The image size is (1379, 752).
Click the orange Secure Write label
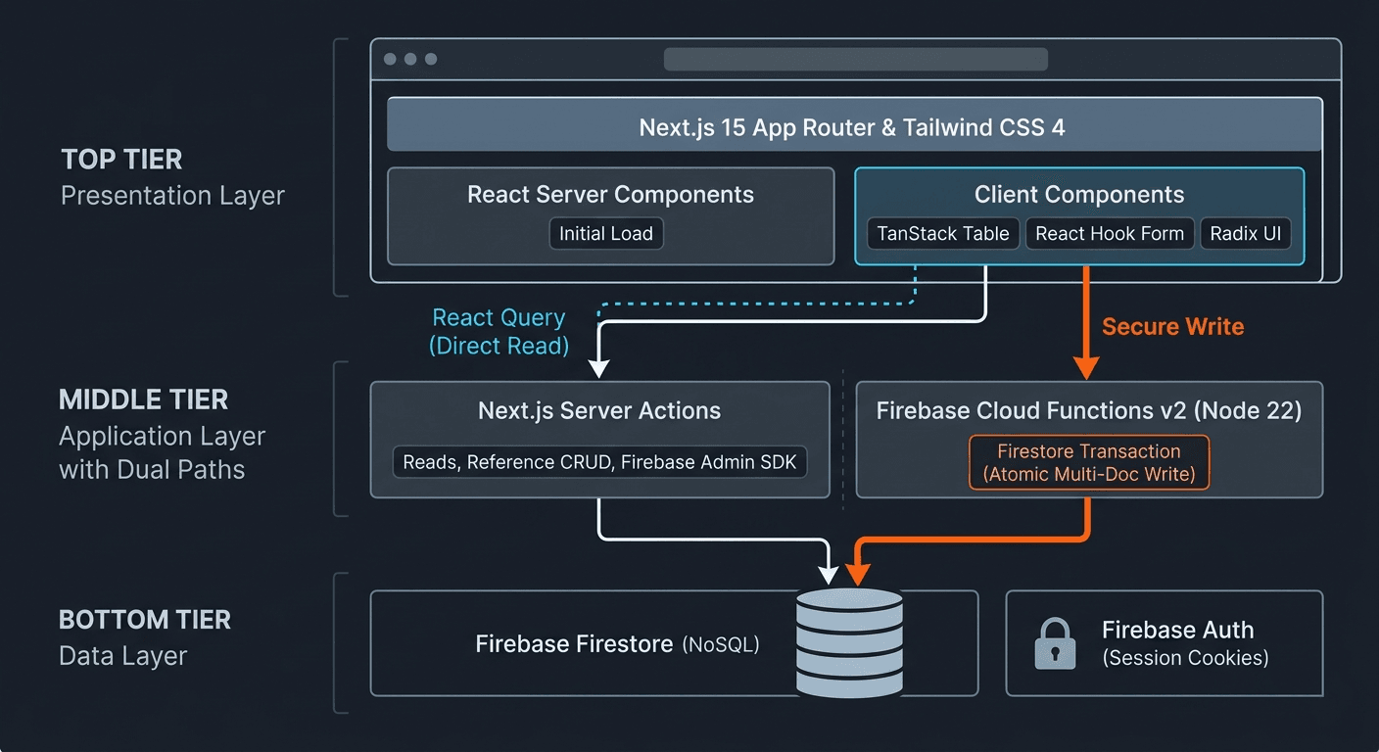click(x=1172, y=327)
